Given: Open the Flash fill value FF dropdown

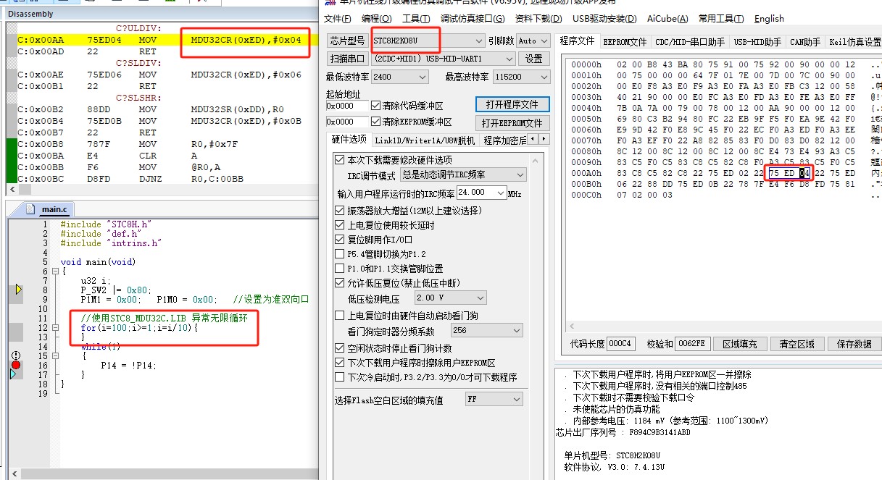Looking at the screenshot, I should click(494, 400).
